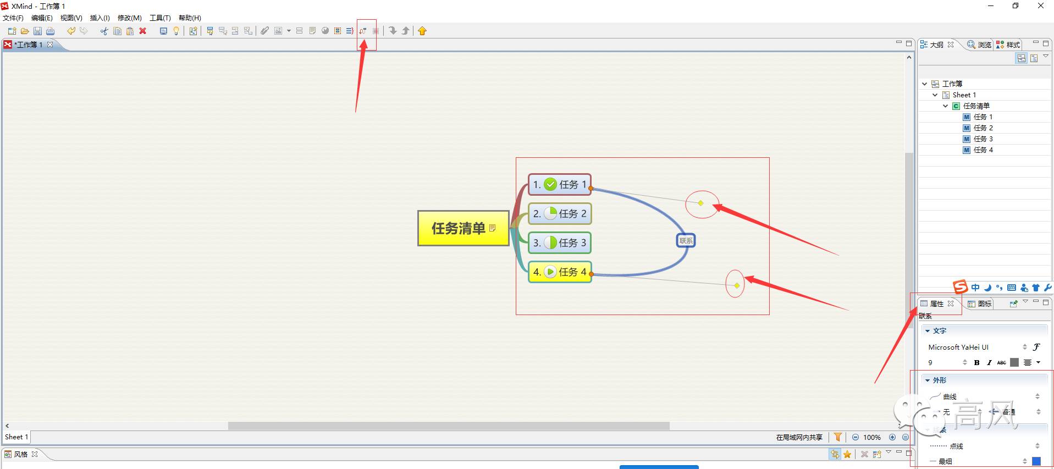Select the 联系 relationship label on canvas

tap(686, 240)
